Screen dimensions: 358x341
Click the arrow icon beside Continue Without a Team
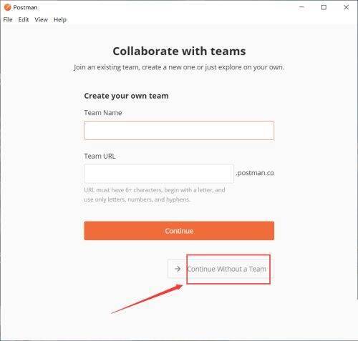tap(178, 269)
